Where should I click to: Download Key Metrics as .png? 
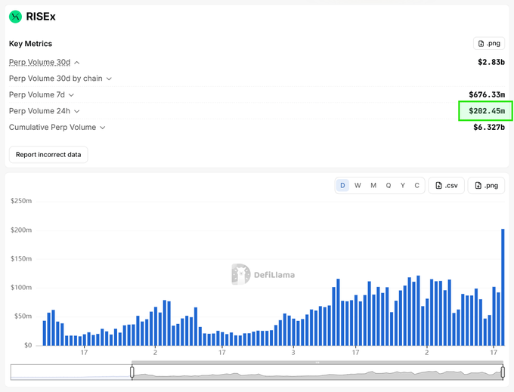pyautogui.click(x=489, y=44)
